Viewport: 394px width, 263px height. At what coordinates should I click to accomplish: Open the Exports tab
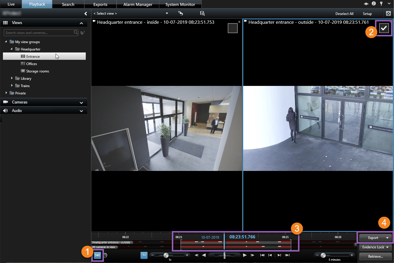pos(100,4)
